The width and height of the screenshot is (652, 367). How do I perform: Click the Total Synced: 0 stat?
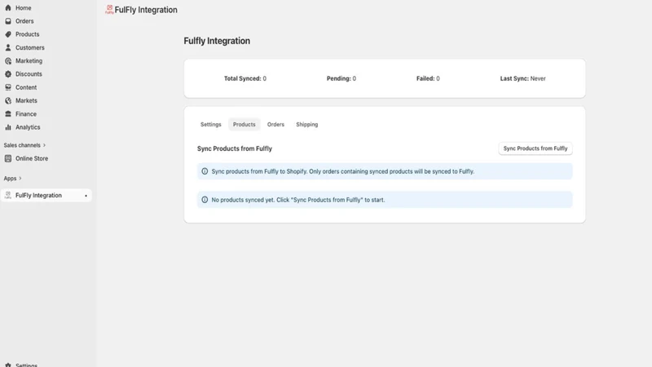245,78
